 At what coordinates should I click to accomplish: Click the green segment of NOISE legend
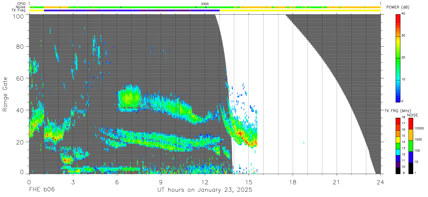click(411, 146)
